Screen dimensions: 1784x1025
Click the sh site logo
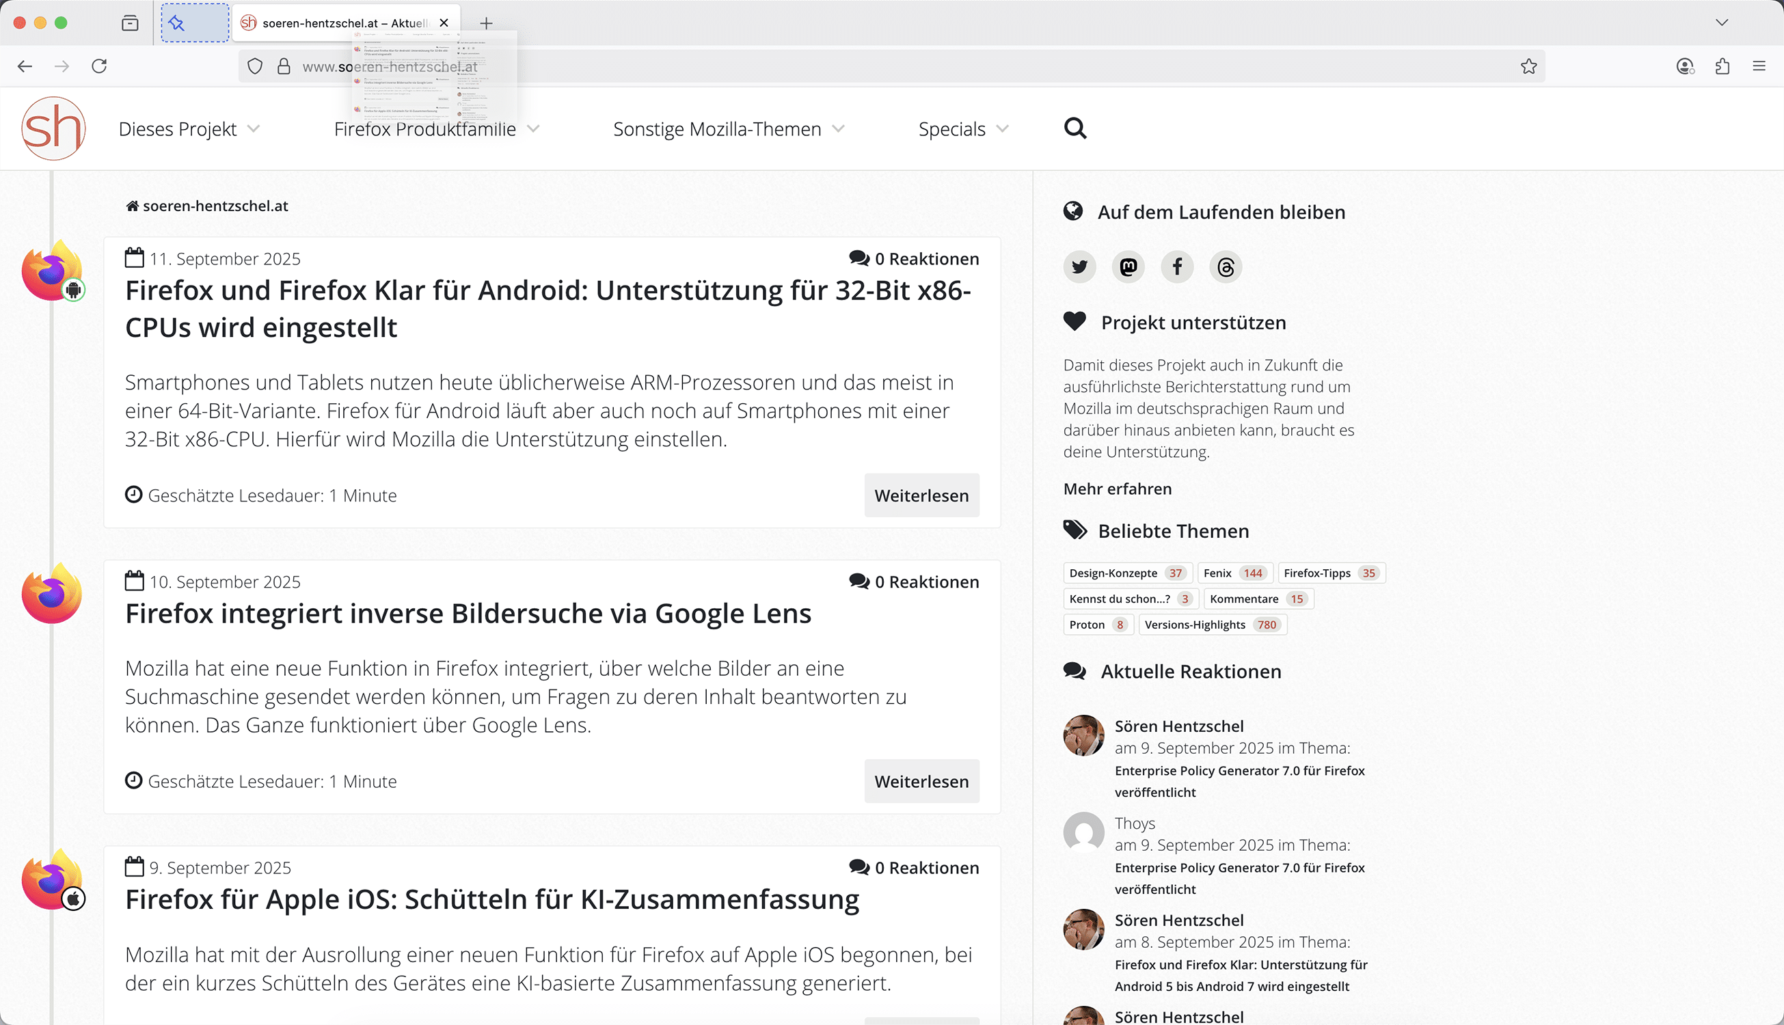[x=53, y=129]
